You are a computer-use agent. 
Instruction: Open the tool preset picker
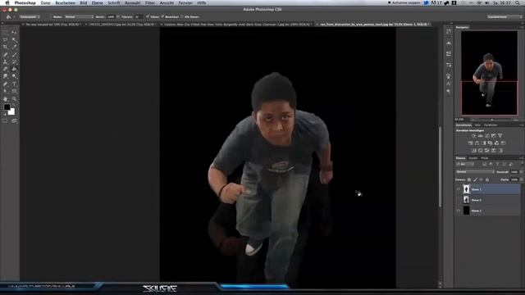[x=10, y=16]
